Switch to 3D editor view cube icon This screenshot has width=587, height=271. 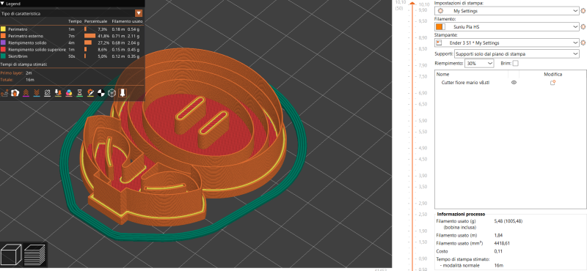(x=11, y=254)
